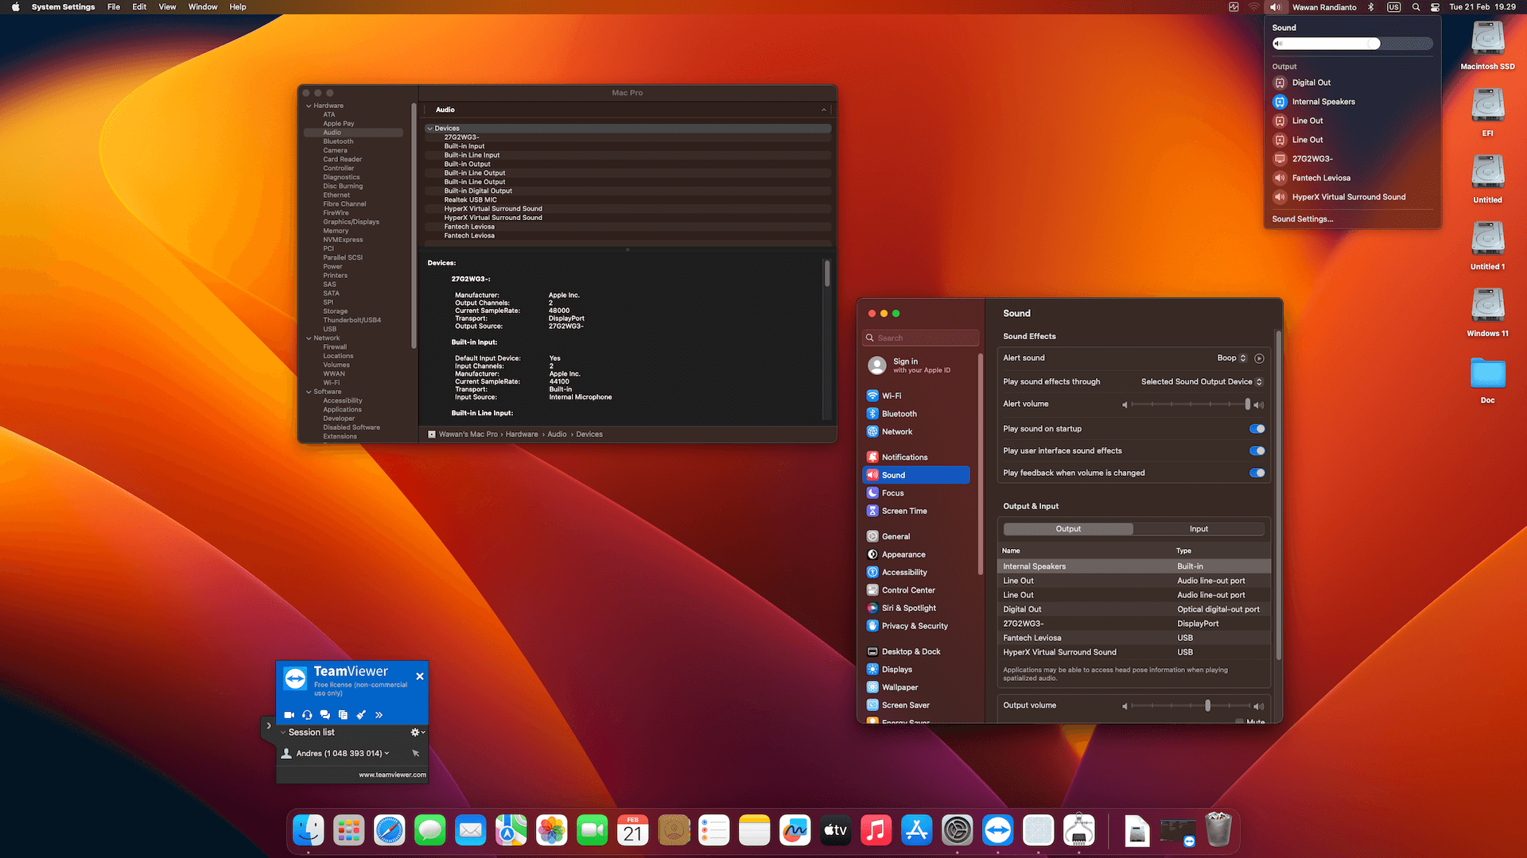Screen dimensions: 1527x858
Task: Open Bluetooth in System Settings sidebar
Action: click(916, 414)
